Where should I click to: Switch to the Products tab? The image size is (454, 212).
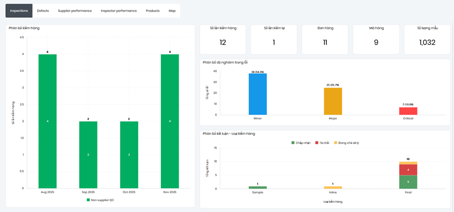[153, 11]
